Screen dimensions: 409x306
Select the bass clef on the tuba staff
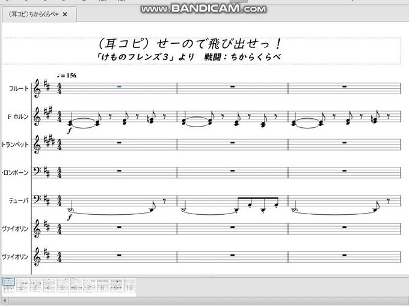point(37,199)
